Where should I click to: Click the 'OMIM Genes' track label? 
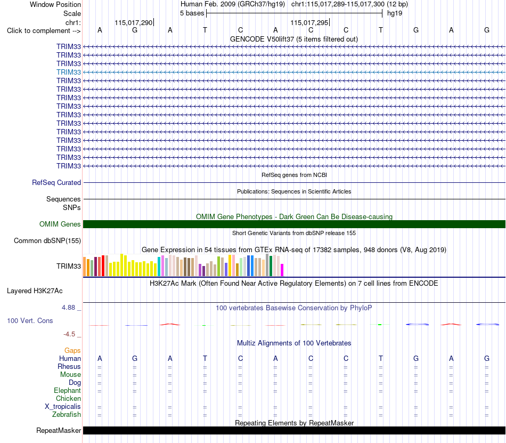coord(60,224)
